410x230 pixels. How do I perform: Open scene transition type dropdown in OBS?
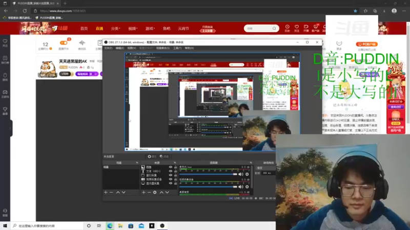pyautogui.click(x=265, y=168)
